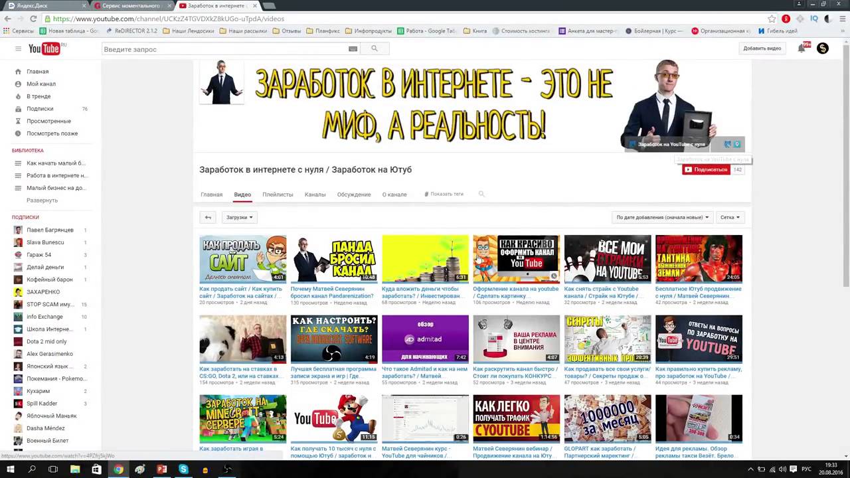Click the taskbar search icon
The height and width of the screenshot is (478, 850).
pos(32,469)
